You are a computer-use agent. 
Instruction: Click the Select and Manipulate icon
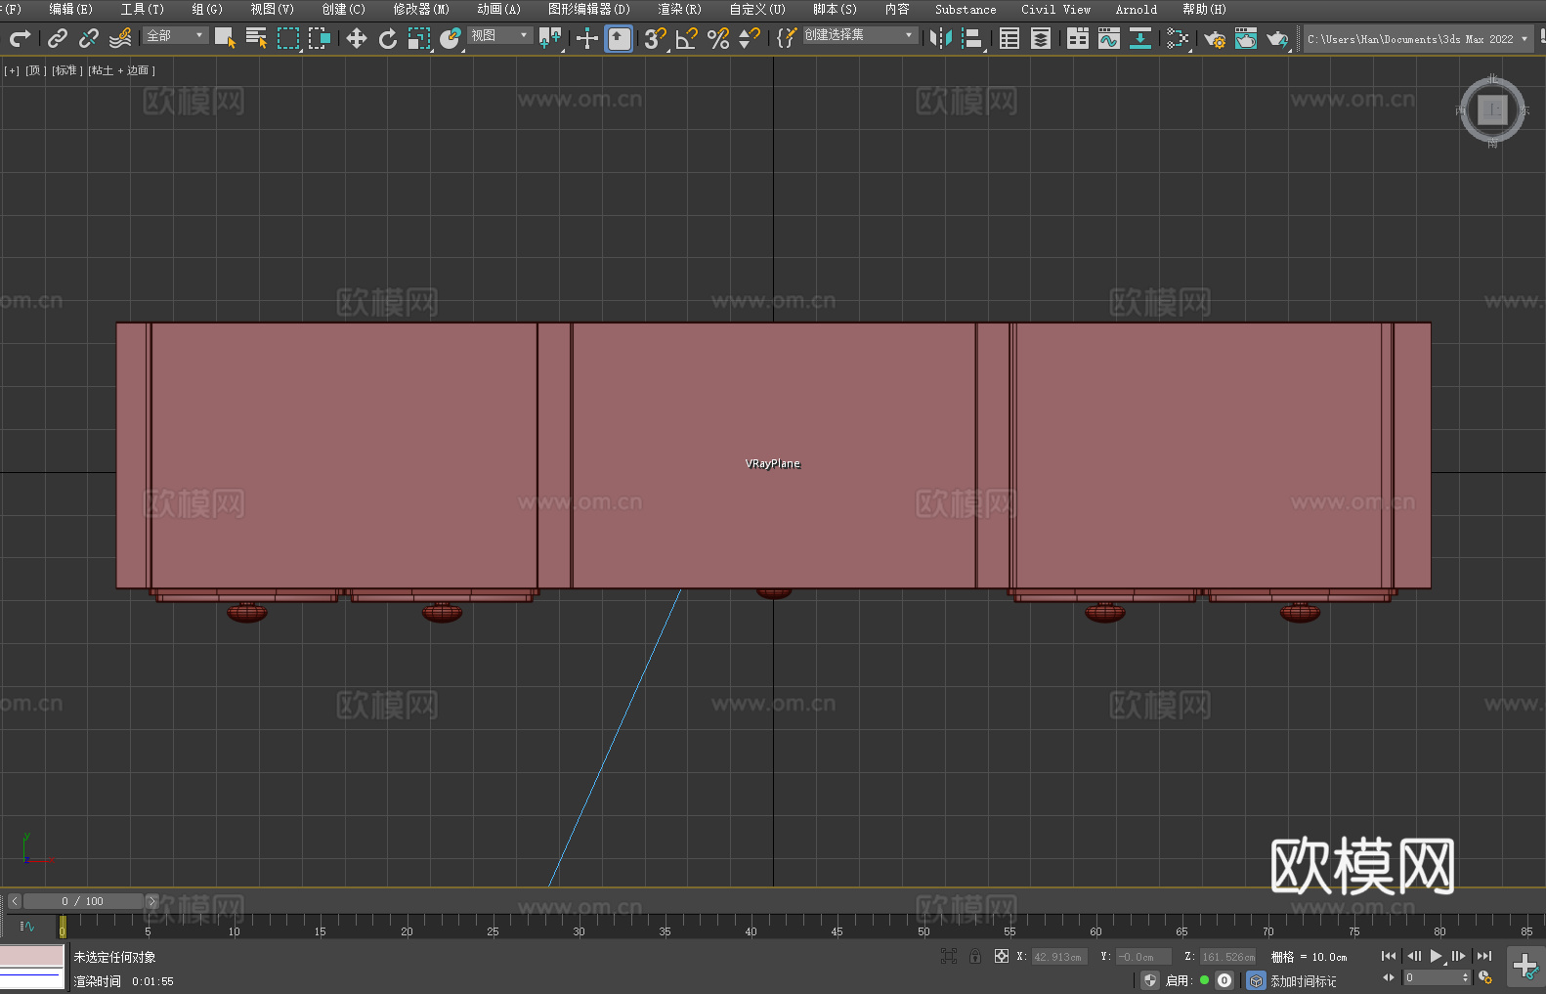(x=586, y=38)
